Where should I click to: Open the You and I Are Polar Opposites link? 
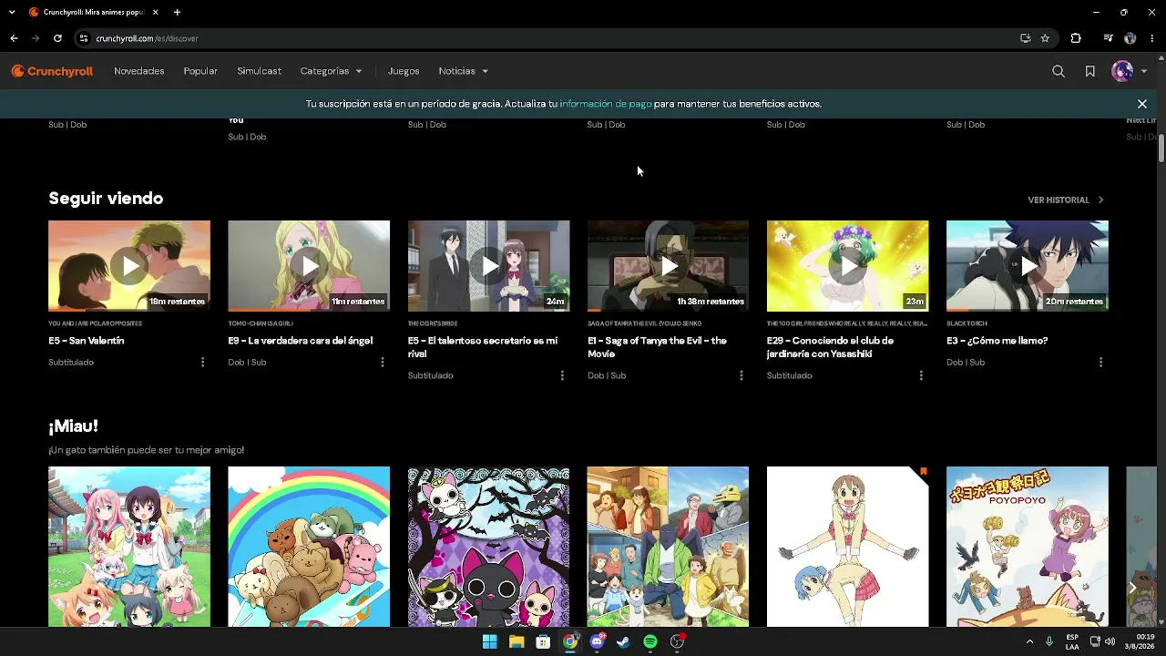[x=95, y=323]
